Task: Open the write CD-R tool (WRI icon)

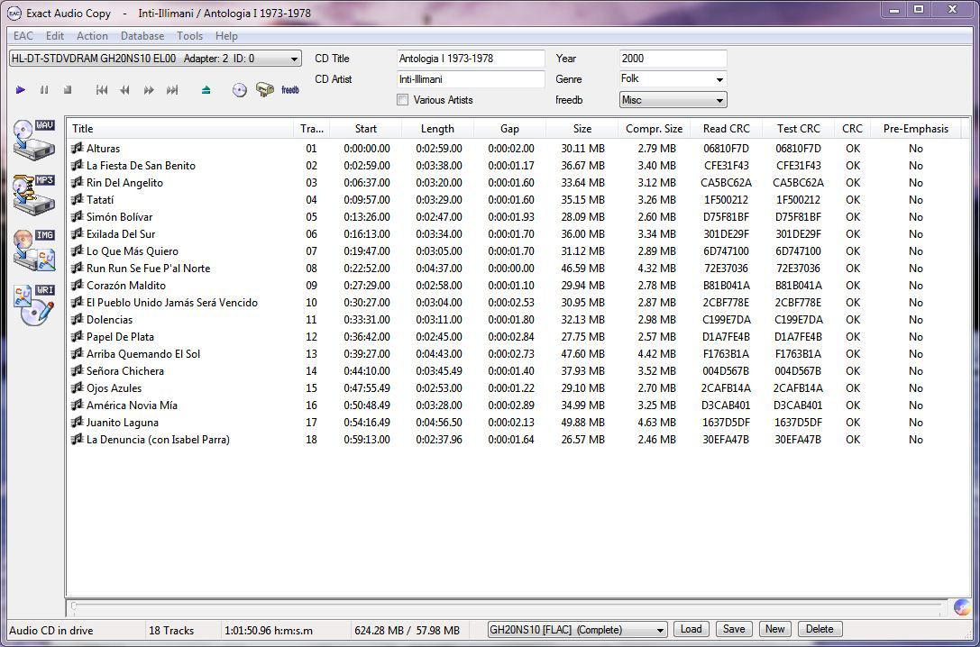Action: (34, 306)
